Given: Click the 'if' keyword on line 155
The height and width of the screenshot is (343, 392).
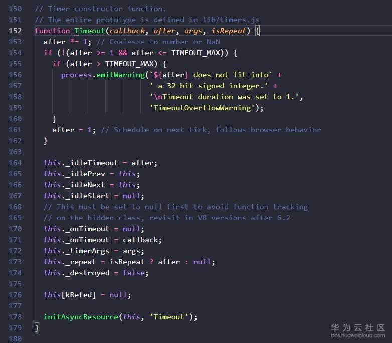Looking at the screenshot, I should click(57, 64).
